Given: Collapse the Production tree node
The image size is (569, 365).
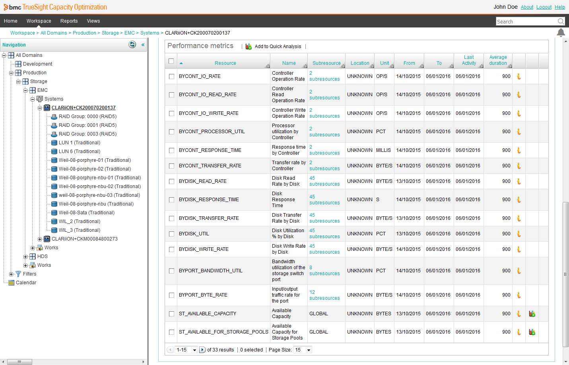Looking at the screenshot, I should pos(11,73).
